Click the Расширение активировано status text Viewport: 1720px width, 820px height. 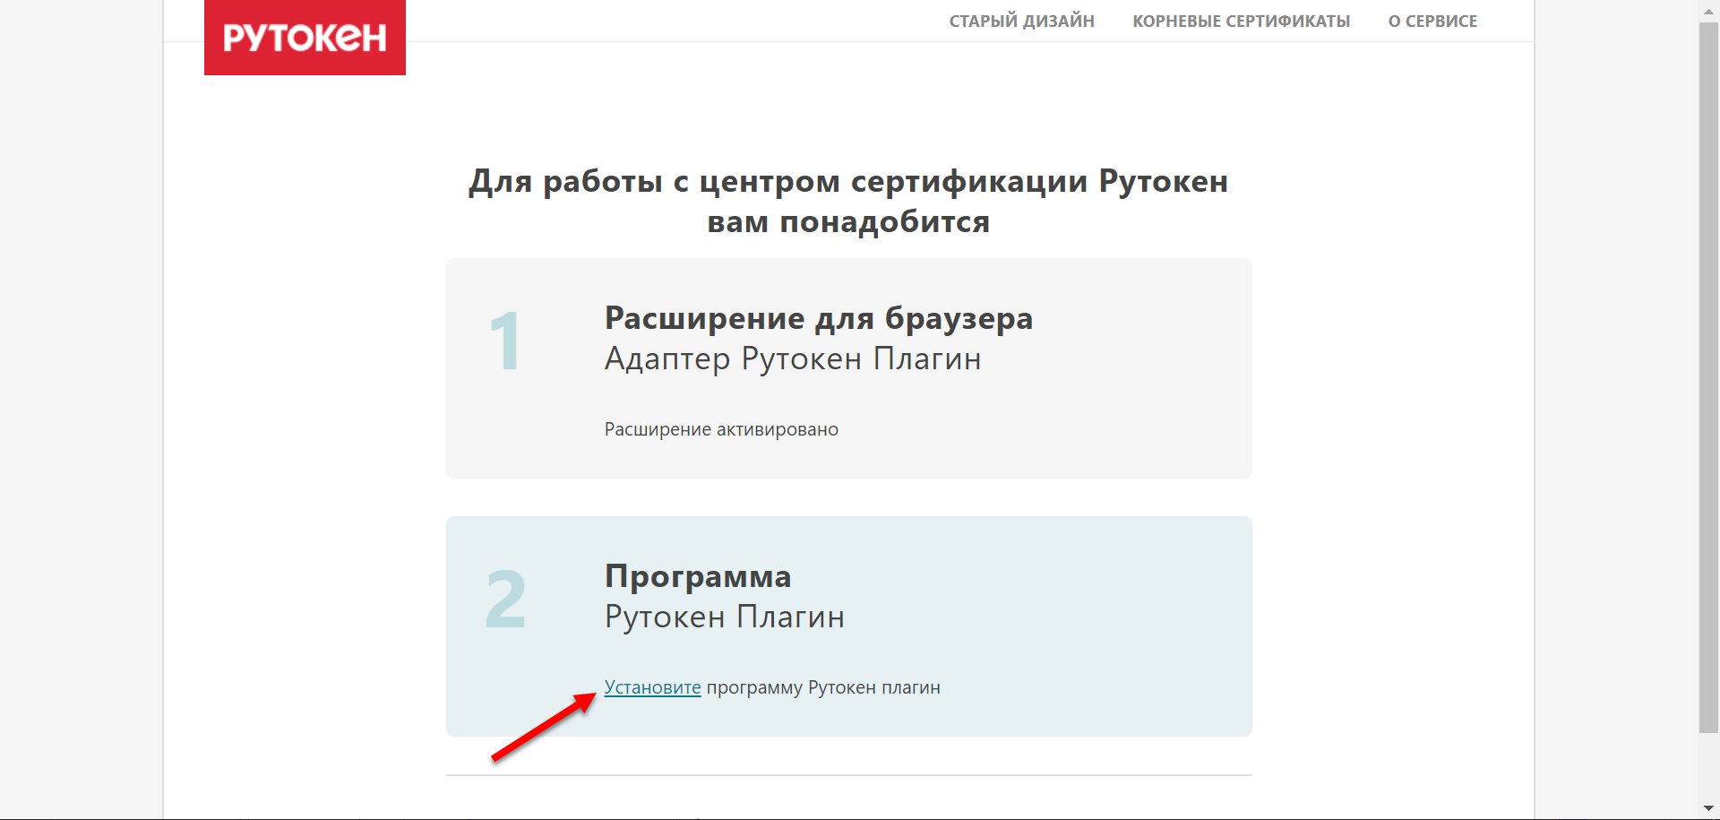coord(721,429)
